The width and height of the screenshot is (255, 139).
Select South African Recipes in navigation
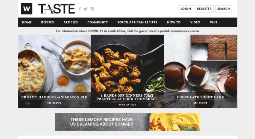[x=137, y=22]
